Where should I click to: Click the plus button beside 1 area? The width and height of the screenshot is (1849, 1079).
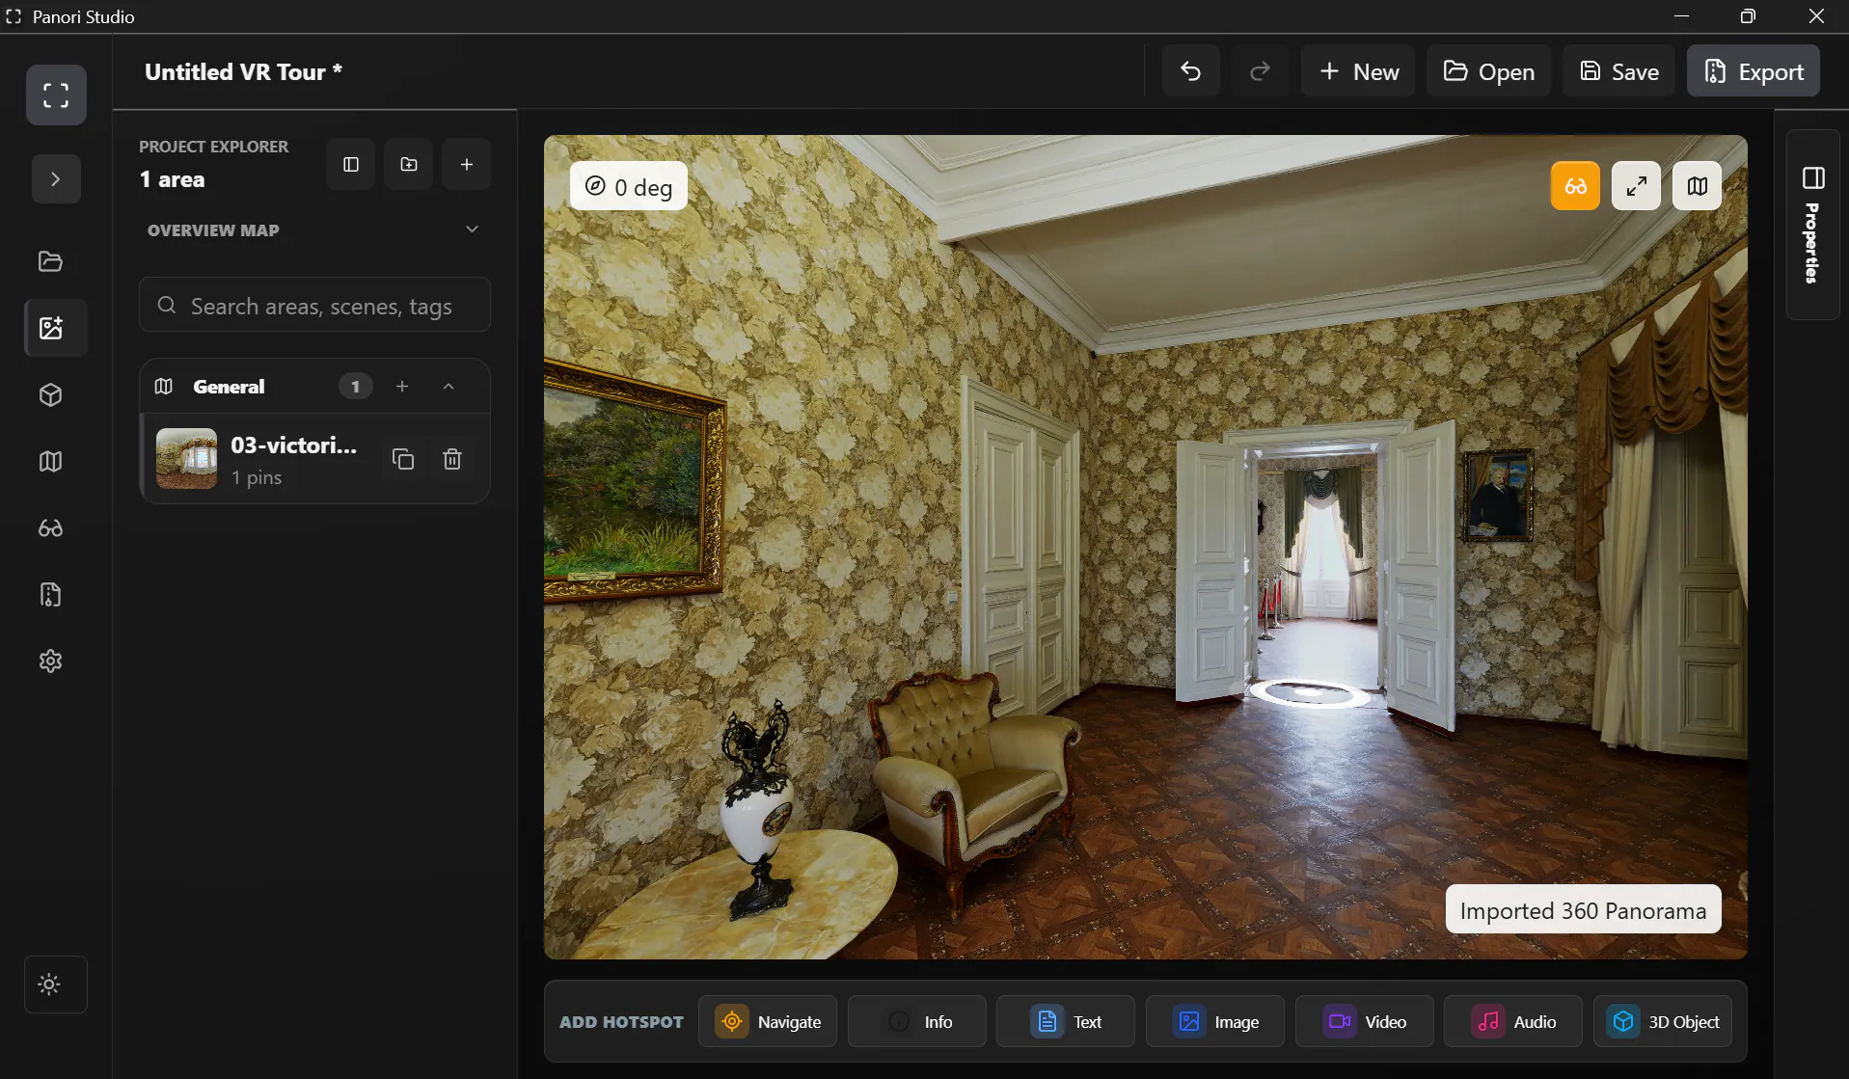[x=467, y=164]
